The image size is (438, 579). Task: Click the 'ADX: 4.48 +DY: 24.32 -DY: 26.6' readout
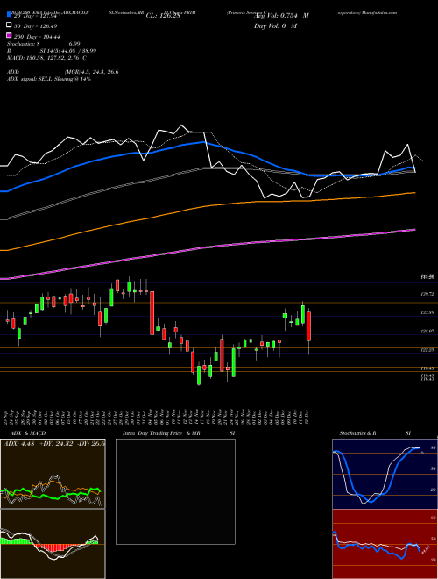coord(53,444)
